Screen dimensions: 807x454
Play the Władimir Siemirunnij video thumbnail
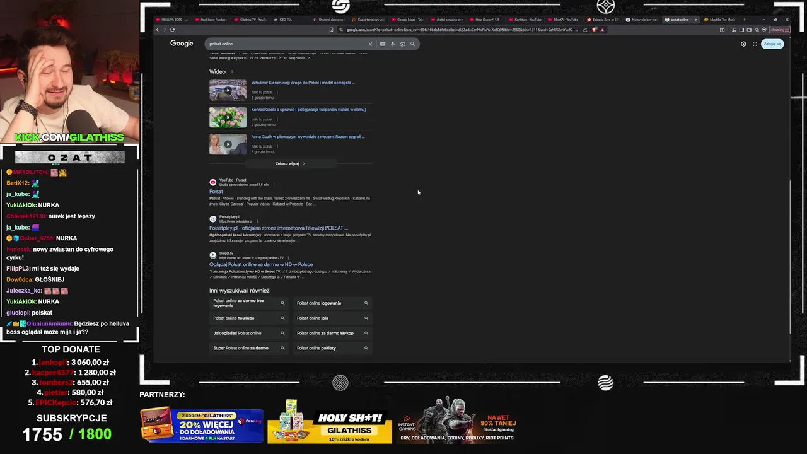tap(228, 90)
